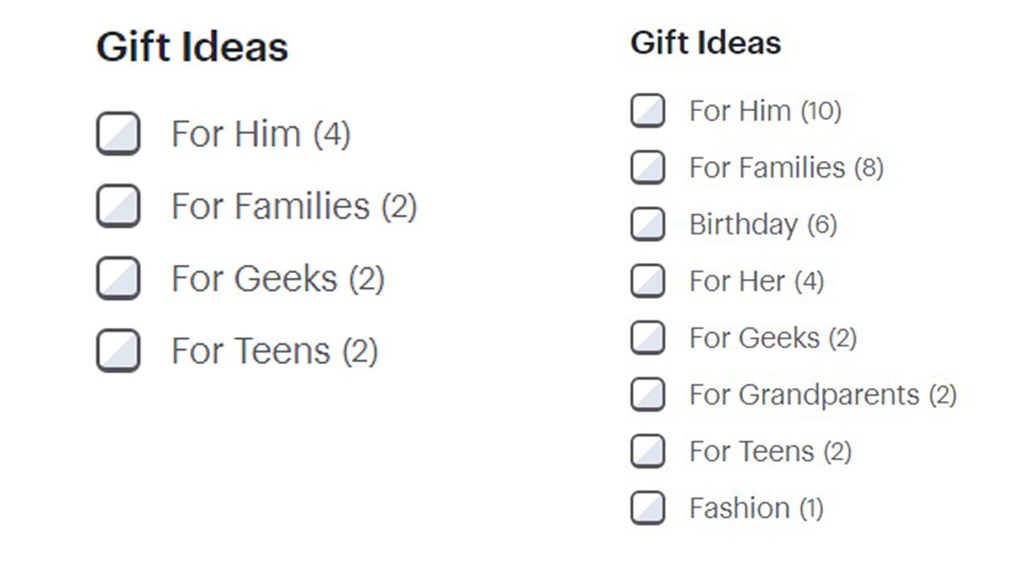Tick the 'Fashion (1)' checkbox

[648, 508]
